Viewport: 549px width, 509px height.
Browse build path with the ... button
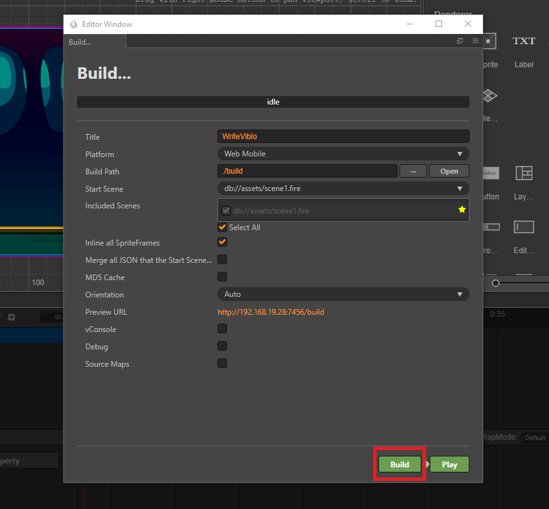413,171
